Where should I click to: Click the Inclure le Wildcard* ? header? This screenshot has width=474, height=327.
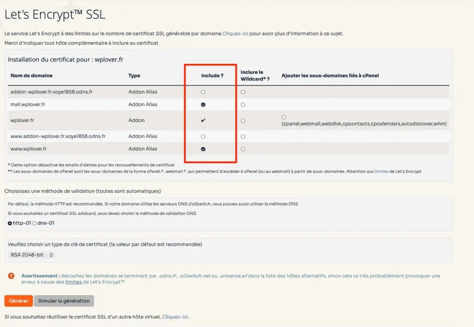pos(255,75)
